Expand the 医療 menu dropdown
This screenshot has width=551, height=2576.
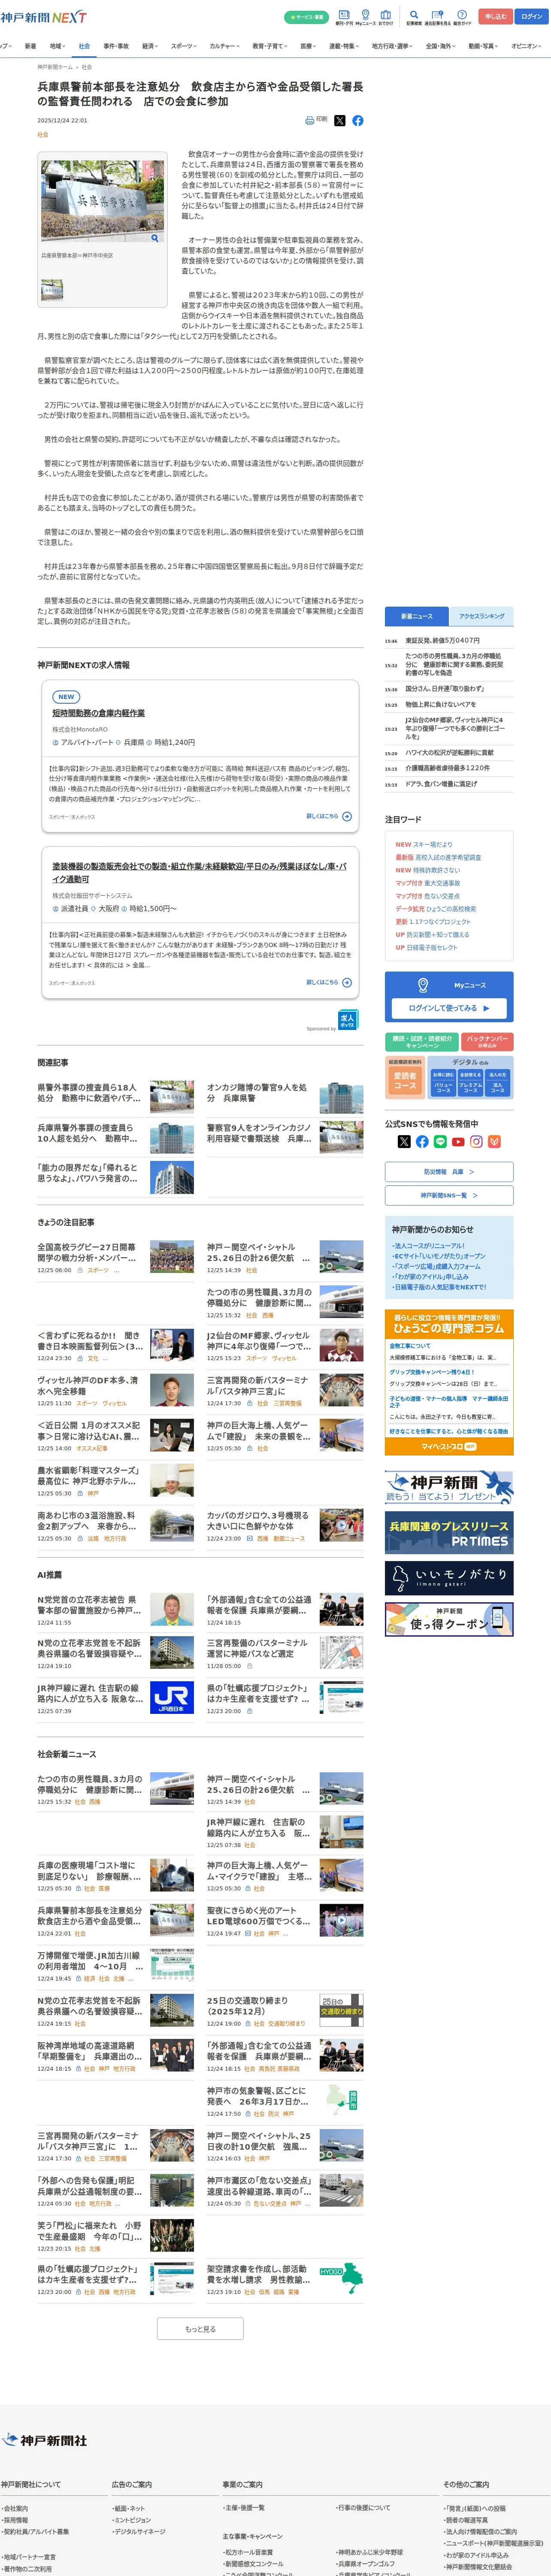(309, 46)
